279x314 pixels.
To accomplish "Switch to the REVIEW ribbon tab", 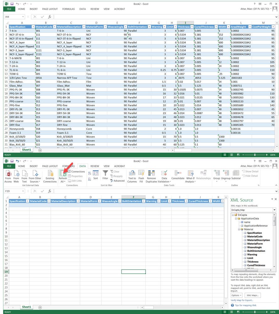I will pyautogui.click(x=94, y=166).
